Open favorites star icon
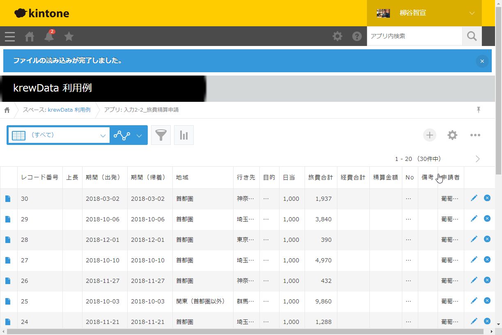This screenshot has width=502, height=335. [x=69, y=37]
